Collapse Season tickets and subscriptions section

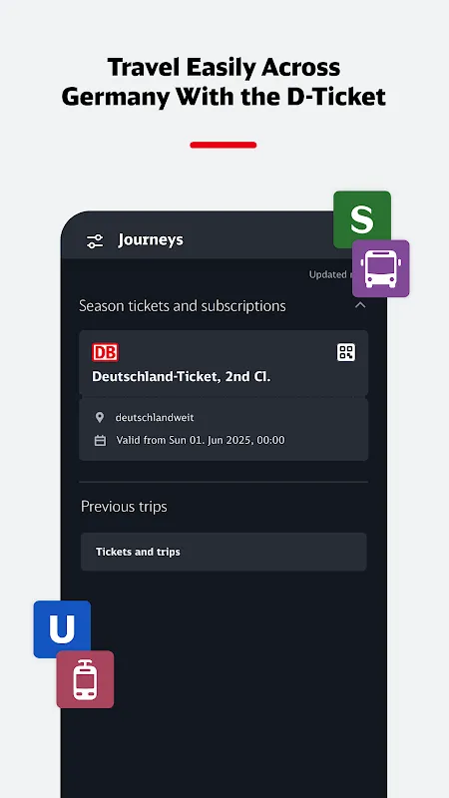pyautogui.click(x=360, y=305)
